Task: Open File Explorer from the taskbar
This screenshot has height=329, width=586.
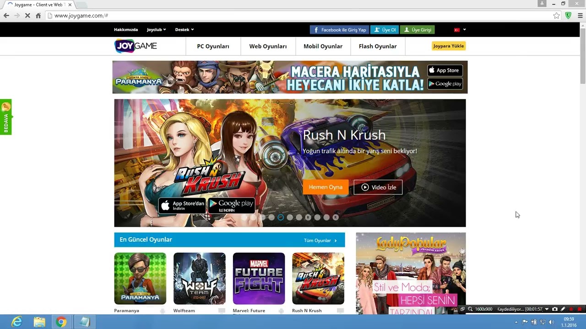Action: point(39,322)
